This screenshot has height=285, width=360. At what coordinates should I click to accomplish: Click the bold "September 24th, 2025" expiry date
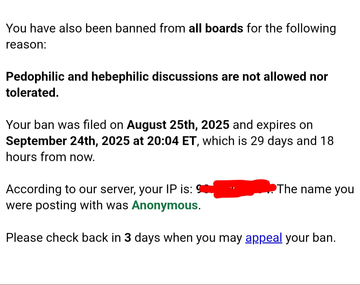tap(68, 141)
